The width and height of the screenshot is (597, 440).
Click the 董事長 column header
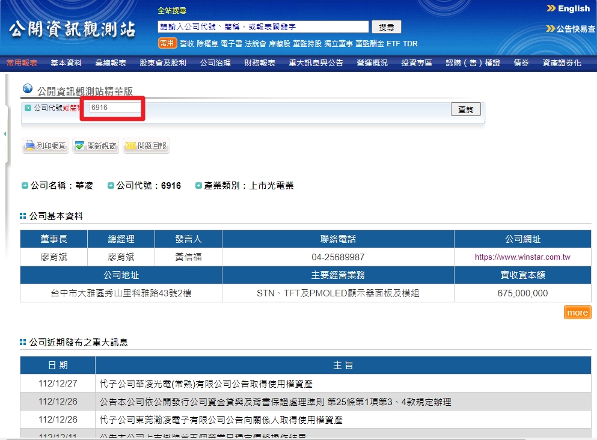click(x=54, y=239)
